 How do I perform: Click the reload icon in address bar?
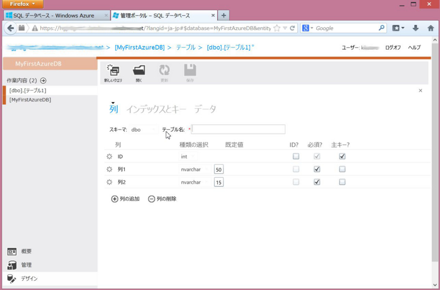click(293, 28)
